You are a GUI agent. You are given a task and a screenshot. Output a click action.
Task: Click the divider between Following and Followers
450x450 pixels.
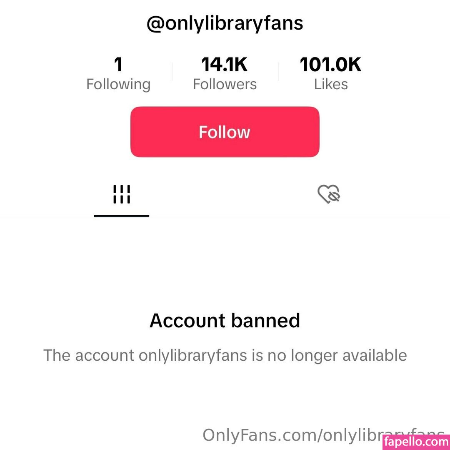point(172,72)
